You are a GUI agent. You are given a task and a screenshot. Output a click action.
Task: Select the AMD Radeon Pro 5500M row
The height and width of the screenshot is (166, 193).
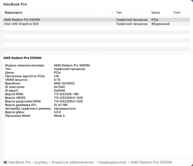[x=96, y=20]
